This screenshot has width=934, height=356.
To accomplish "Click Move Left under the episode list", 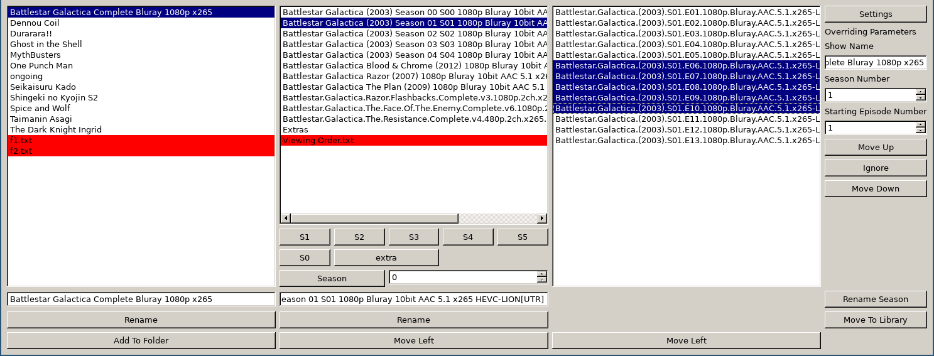I will 687,340.
